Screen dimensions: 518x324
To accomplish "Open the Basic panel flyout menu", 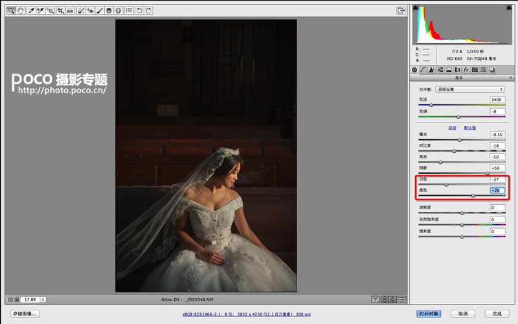I will [x=511, y=78].
